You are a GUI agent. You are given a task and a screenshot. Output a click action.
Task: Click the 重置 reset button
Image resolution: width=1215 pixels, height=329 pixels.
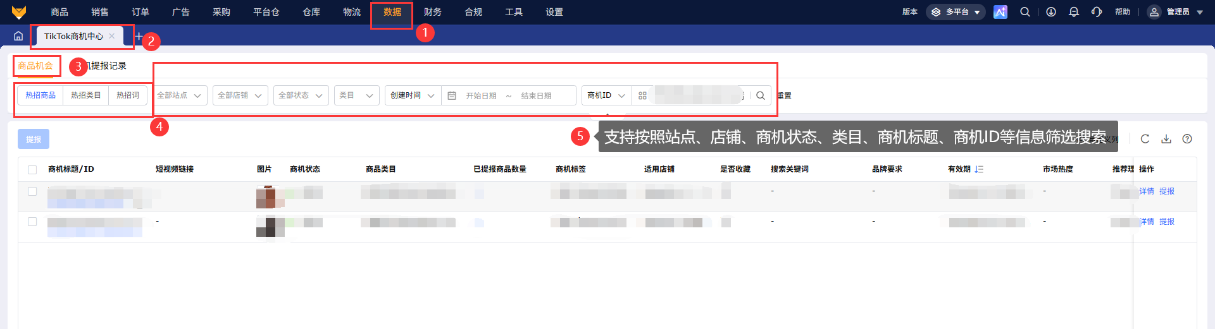coord(785,95)
